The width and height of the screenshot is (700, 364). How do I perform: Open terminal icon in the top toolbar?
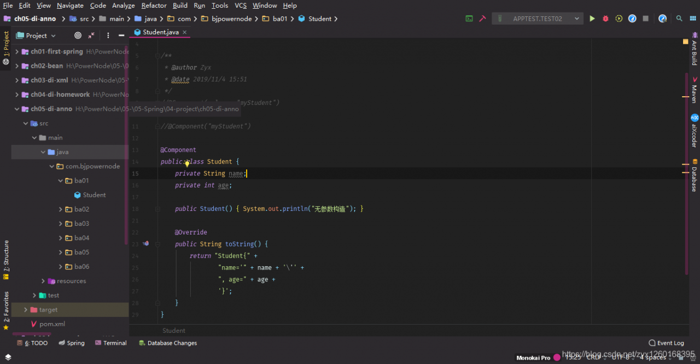pyautogui.click(x=469, y=19)
